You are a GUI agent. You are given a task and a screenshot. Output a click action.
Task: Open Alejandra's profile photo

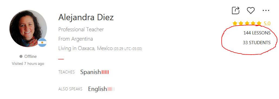coord(28,29)
